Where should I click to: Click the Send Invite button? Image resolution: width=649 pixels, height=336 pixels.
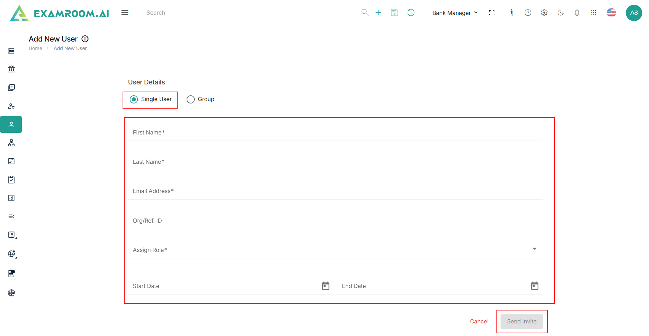pos(522,321)
